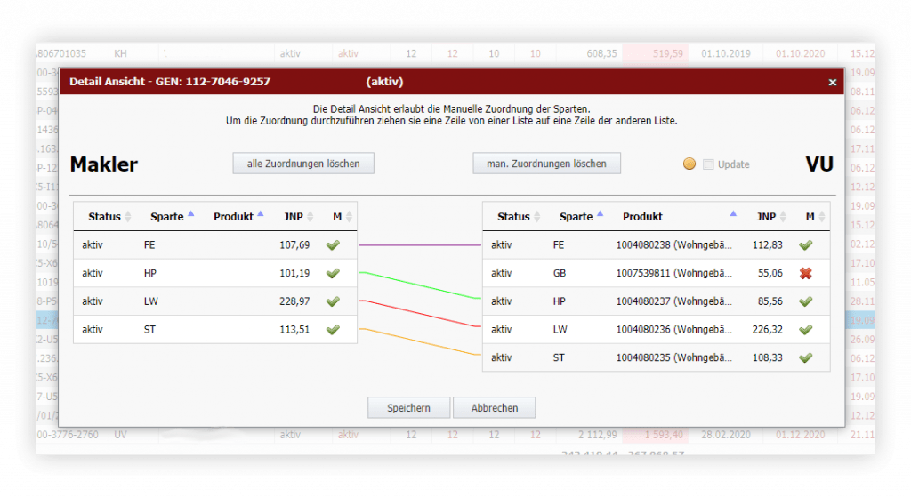Screen dimensions: 911x497
Task: Click green checkmark in Makler FE row
Action: pos(333,245)
